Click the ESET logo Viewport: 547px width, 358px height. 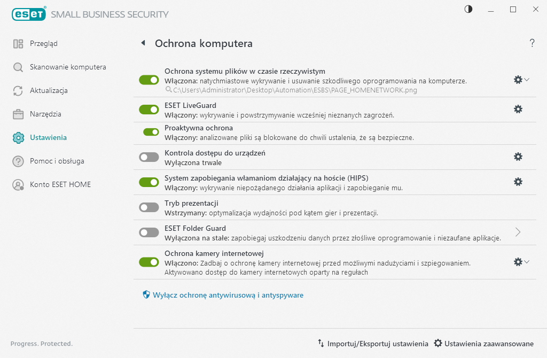[28, 14]
